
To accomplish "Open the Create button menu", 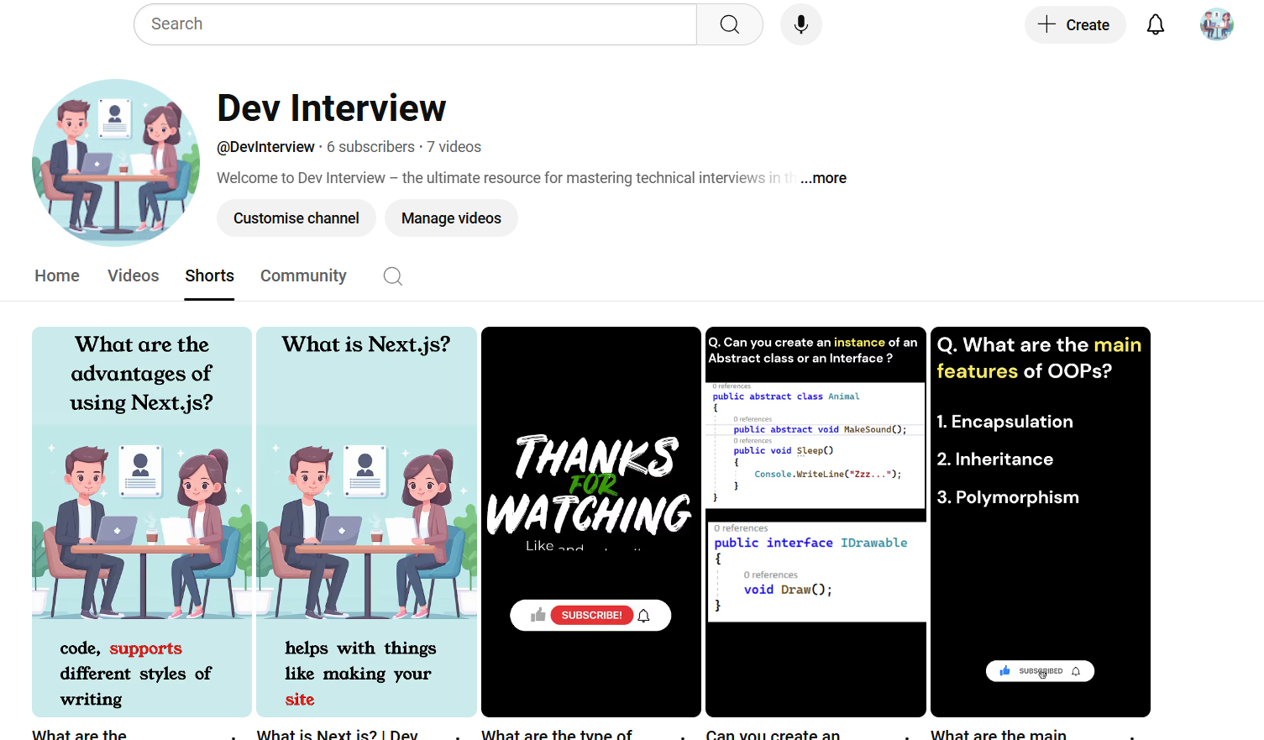I will coord(1074,24).
